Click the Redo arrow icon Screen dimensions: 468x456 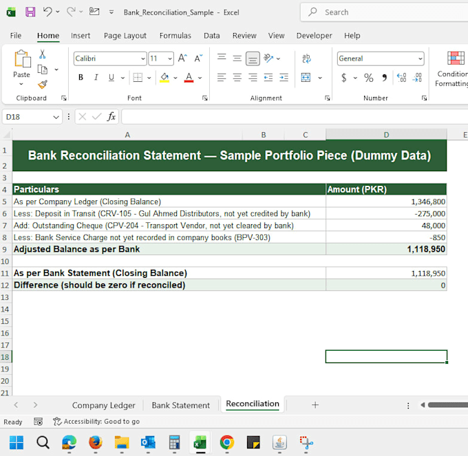pos(71,12)
